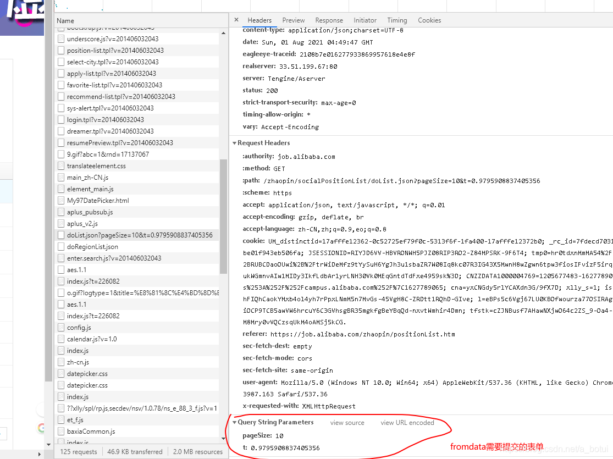The image size is (613, 459).
Task: Click file icon of translateelement.css row
Action: tap(60, 166)
